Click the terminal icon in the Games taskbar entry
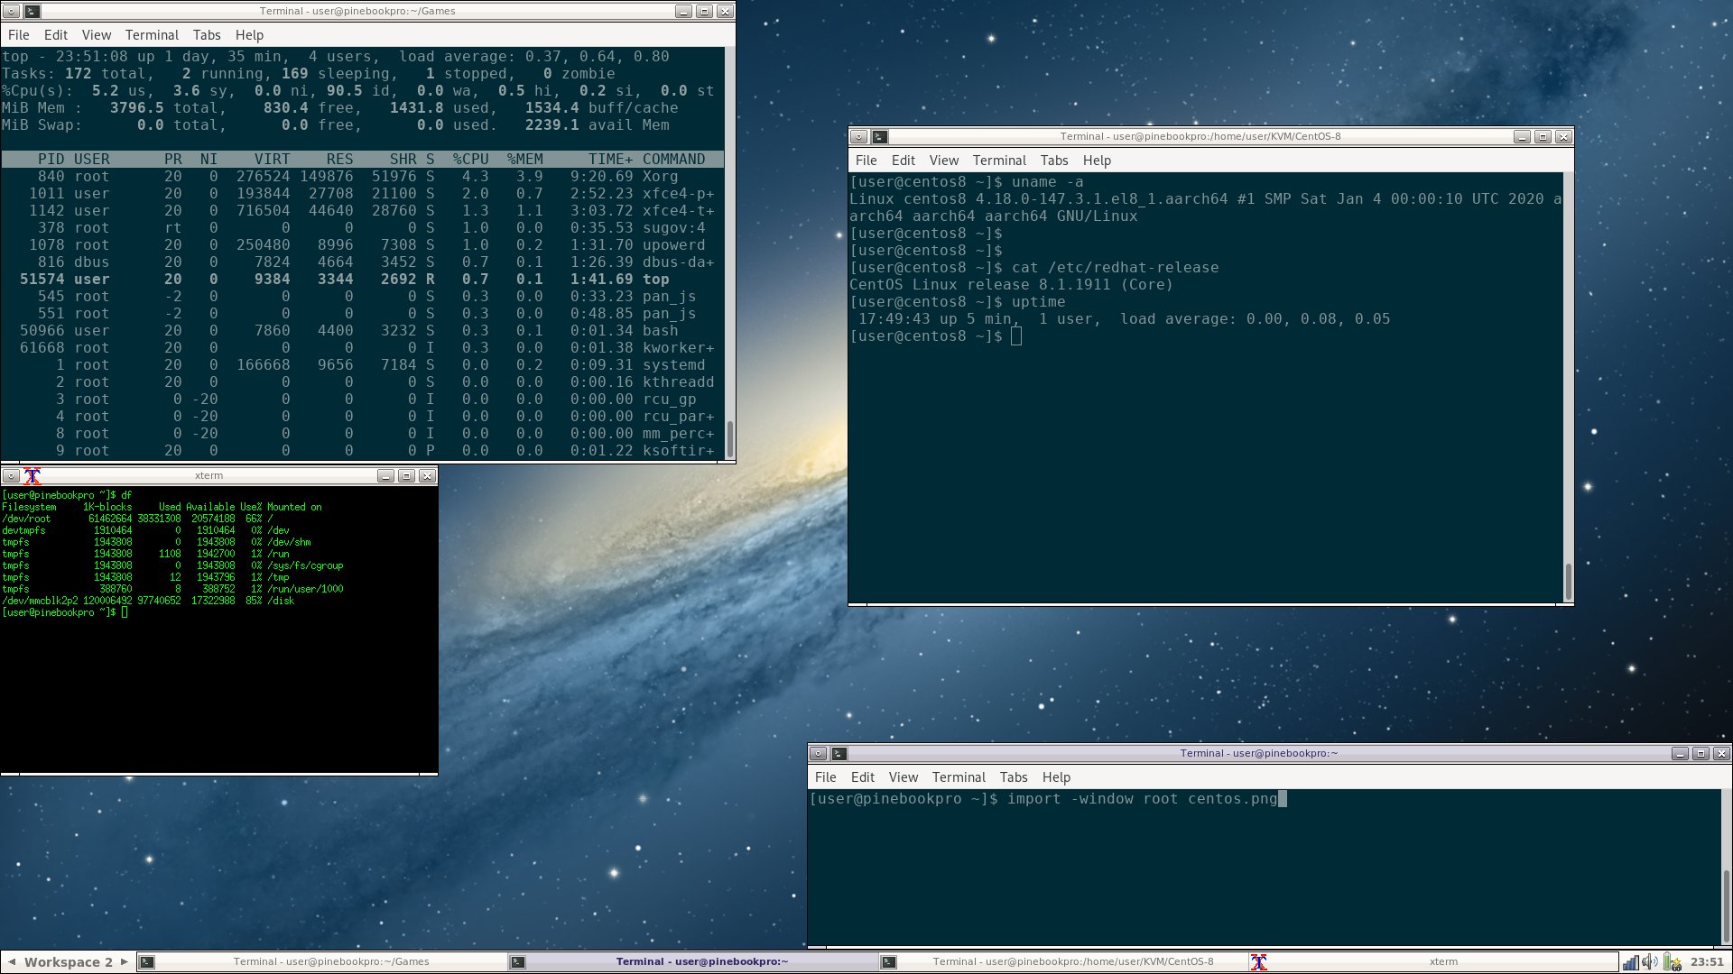The image size is (1733, 974). 148,961
